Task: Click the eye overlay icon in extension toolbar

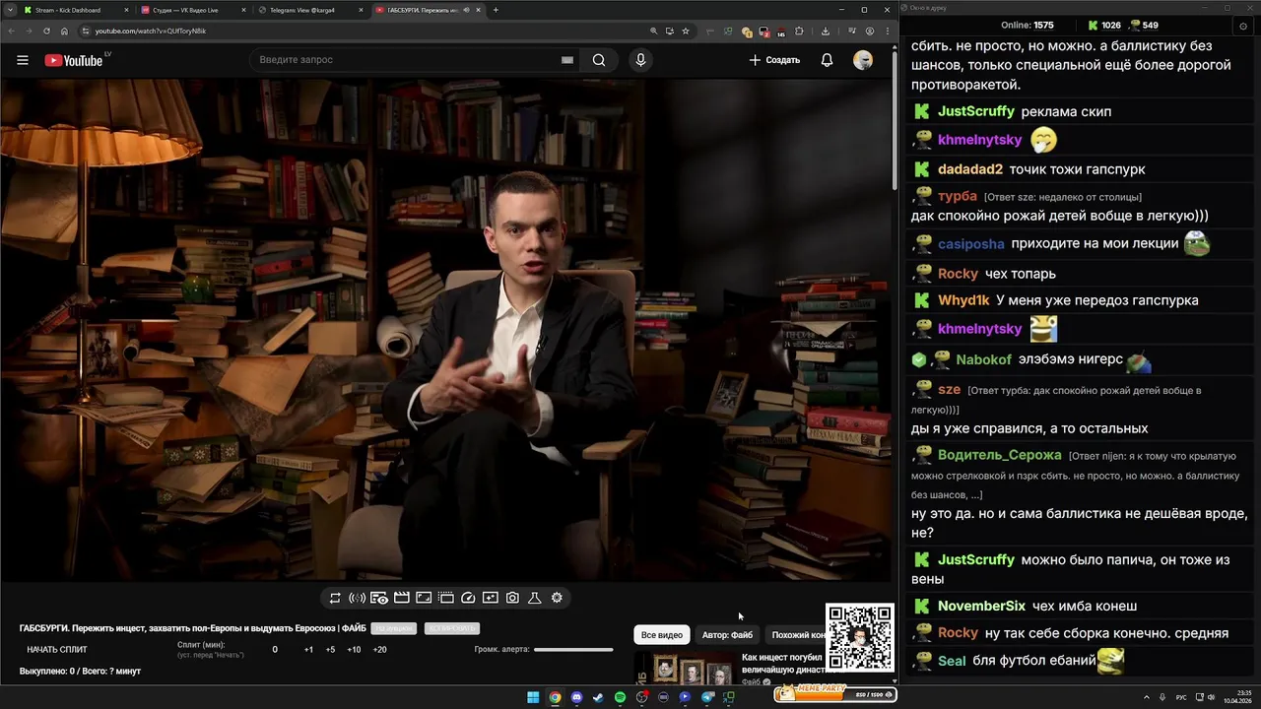Action: (x=379, y=598)
